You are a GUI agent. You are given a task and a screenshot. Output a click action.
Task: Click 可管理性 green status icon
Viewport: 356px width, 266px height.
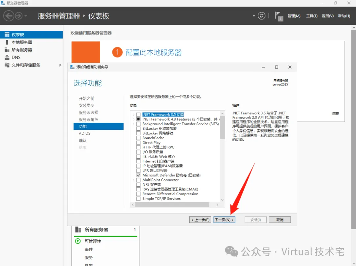point(78,241)
